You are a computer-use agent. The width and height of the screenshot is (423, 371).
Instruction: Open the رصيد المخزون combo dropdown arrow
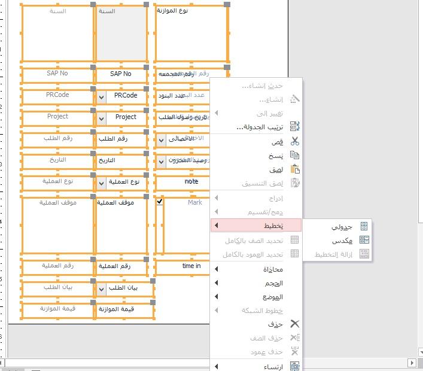click(x=161, y=162)
